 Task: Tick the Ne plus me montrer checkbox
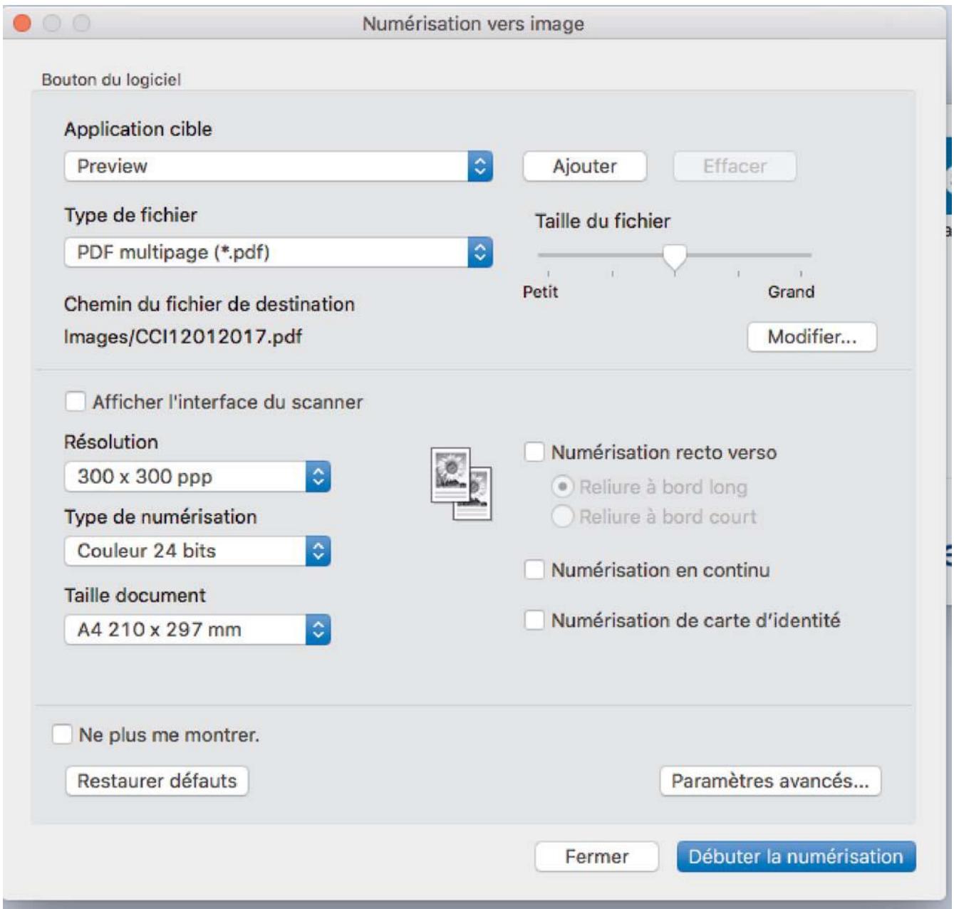click(62, 734)
